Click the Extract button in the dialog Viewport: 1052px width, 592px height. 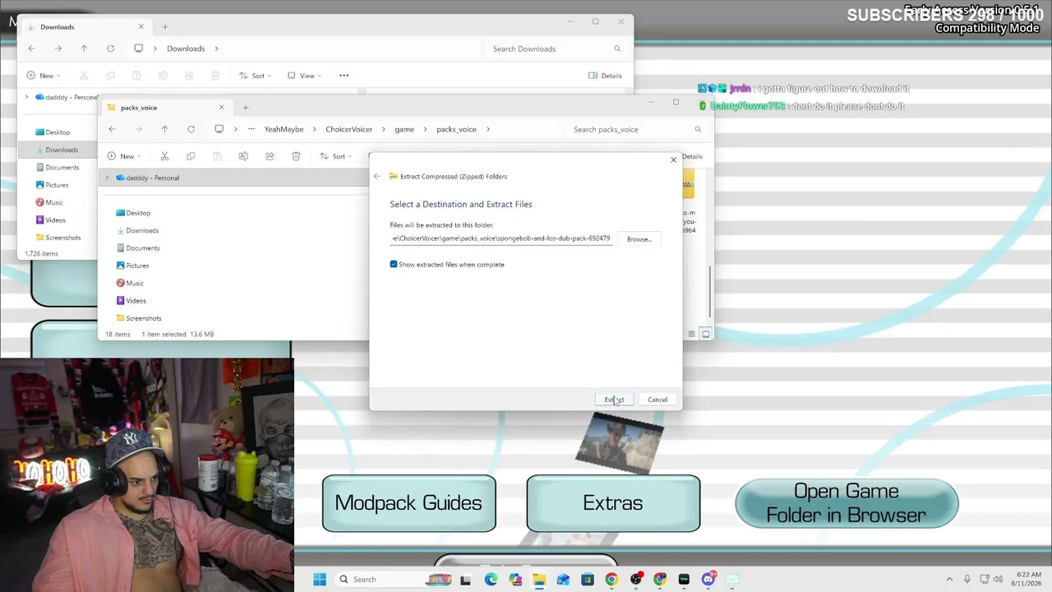[614, 400]
